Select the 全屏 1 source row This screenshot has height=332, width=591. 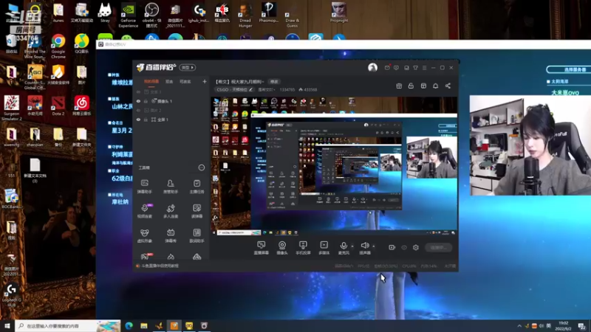(x=171, y=120)
